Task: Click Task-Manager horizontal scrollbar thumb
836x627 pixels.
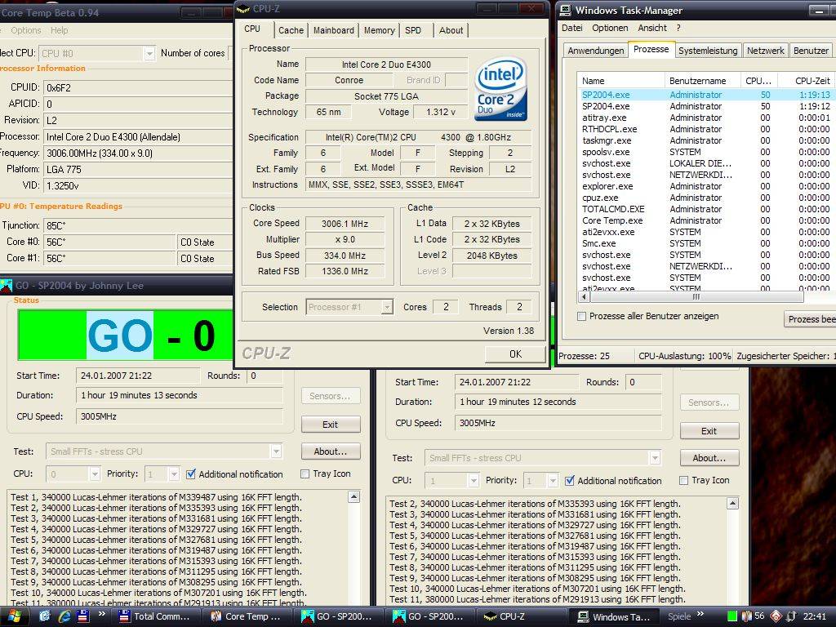Action: pos(696,296)
